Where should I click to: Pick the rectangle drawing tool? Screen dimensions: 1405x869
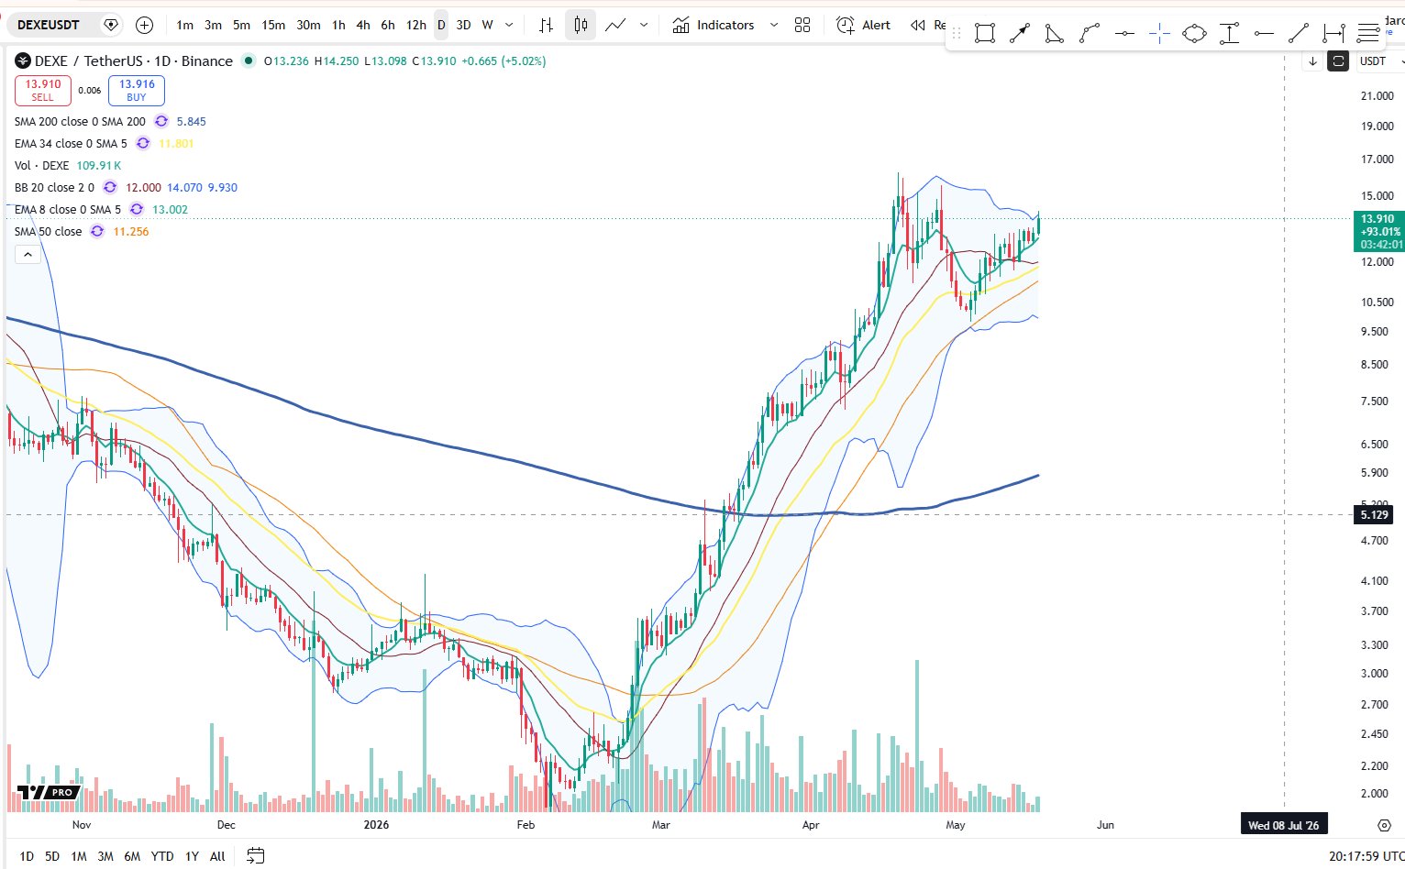(x=985, y=34)
